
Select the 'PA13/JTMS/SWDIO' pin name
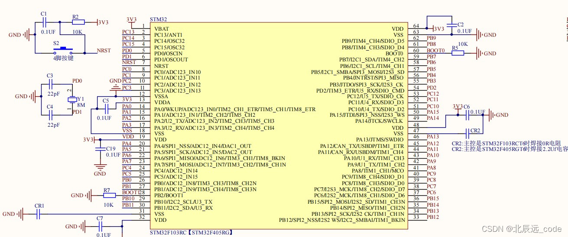click(x=380, y=140)
